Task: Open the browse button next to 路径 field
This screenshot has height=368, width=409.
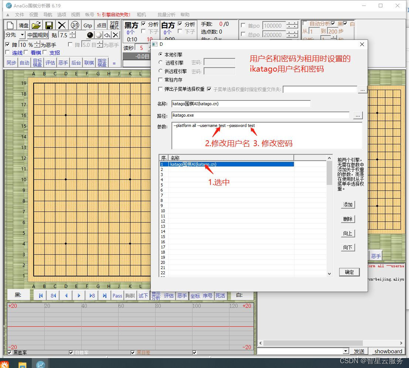Action: [358, 116]
